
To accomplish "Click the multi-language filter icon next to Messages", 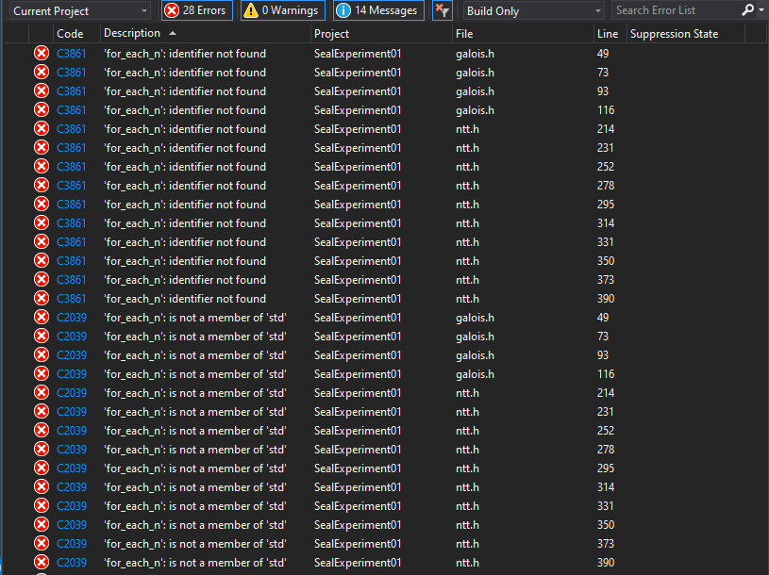I will tap(441, 10).
